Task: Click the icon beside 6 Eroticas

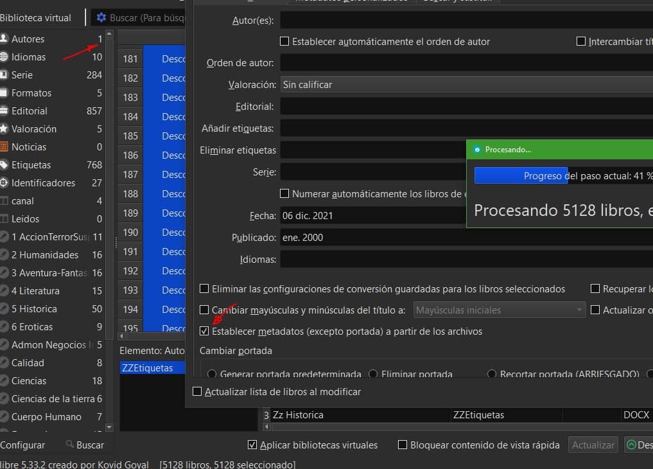Action: point(4,326)
